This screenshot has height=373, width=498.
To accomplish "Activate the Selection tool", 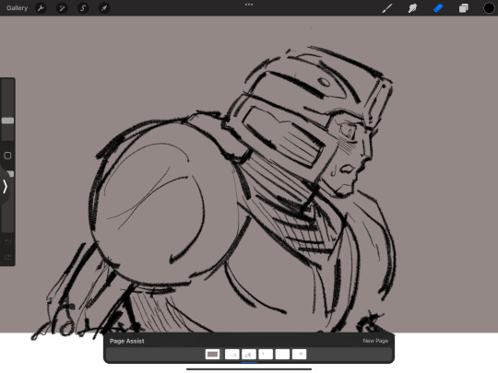I will (83, 8).
